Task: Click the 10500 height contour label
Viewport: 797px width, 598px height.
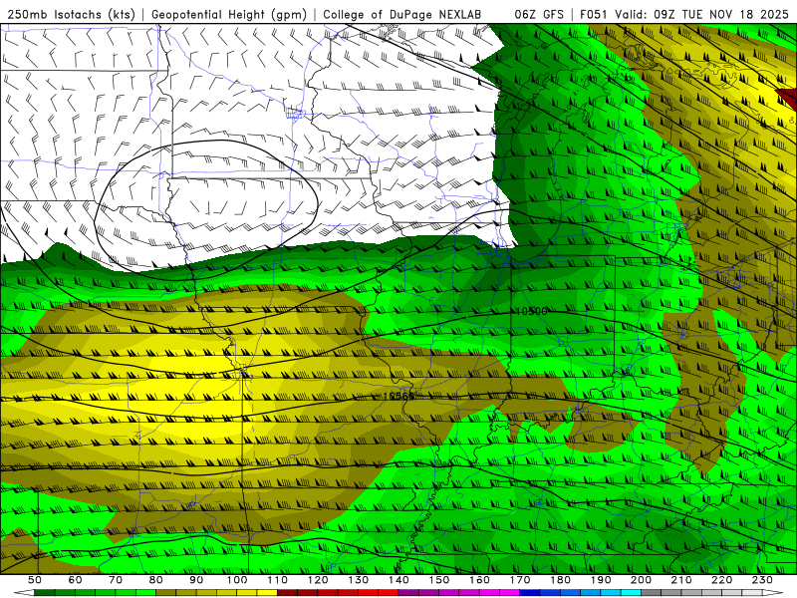Action: 531,311
